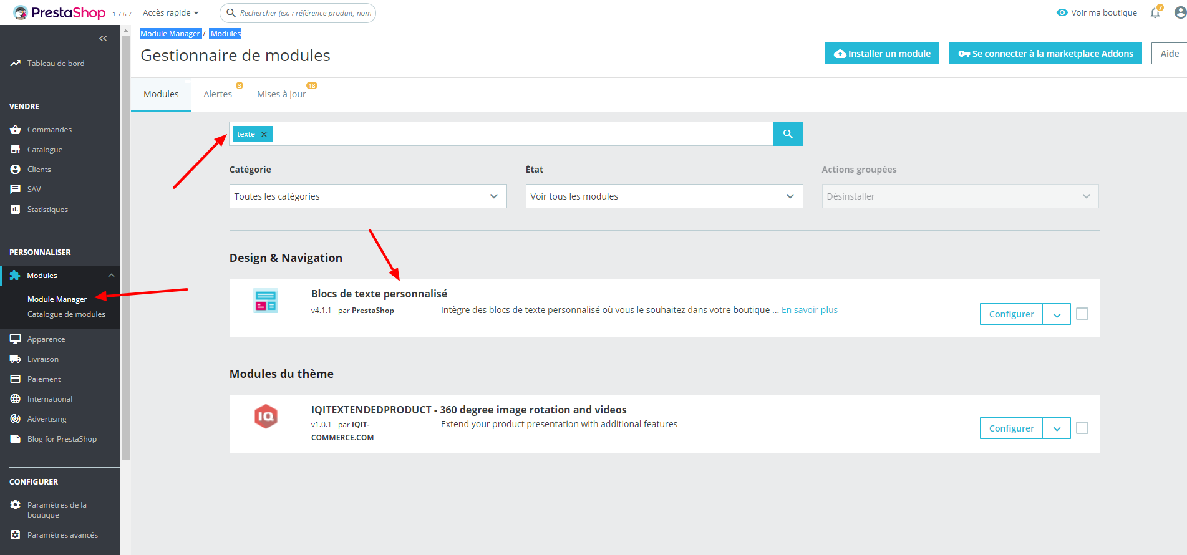Screen dimensions: 1187x555
Task: Open the user profile avatar icon
Action: pyautogui.click(x=1180, y=12)
